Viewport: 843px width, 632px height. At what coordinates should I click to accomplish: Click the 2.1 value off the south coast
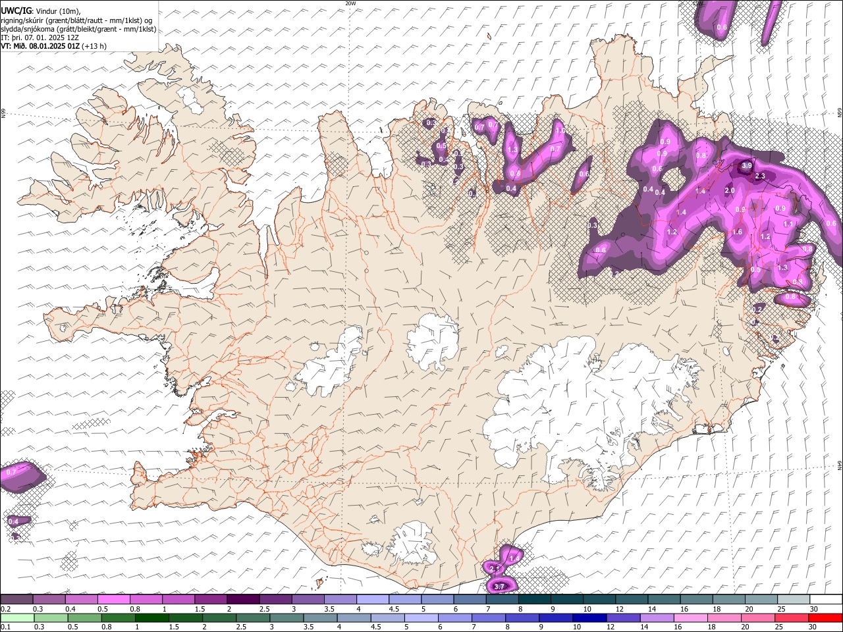495,568
